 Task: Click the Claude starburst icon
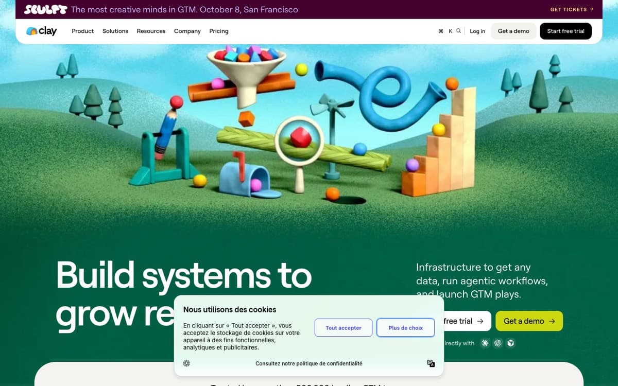(485, 343)
